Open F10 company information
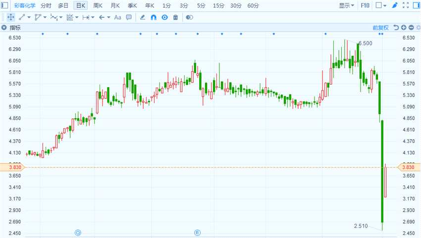 point(365,5)
